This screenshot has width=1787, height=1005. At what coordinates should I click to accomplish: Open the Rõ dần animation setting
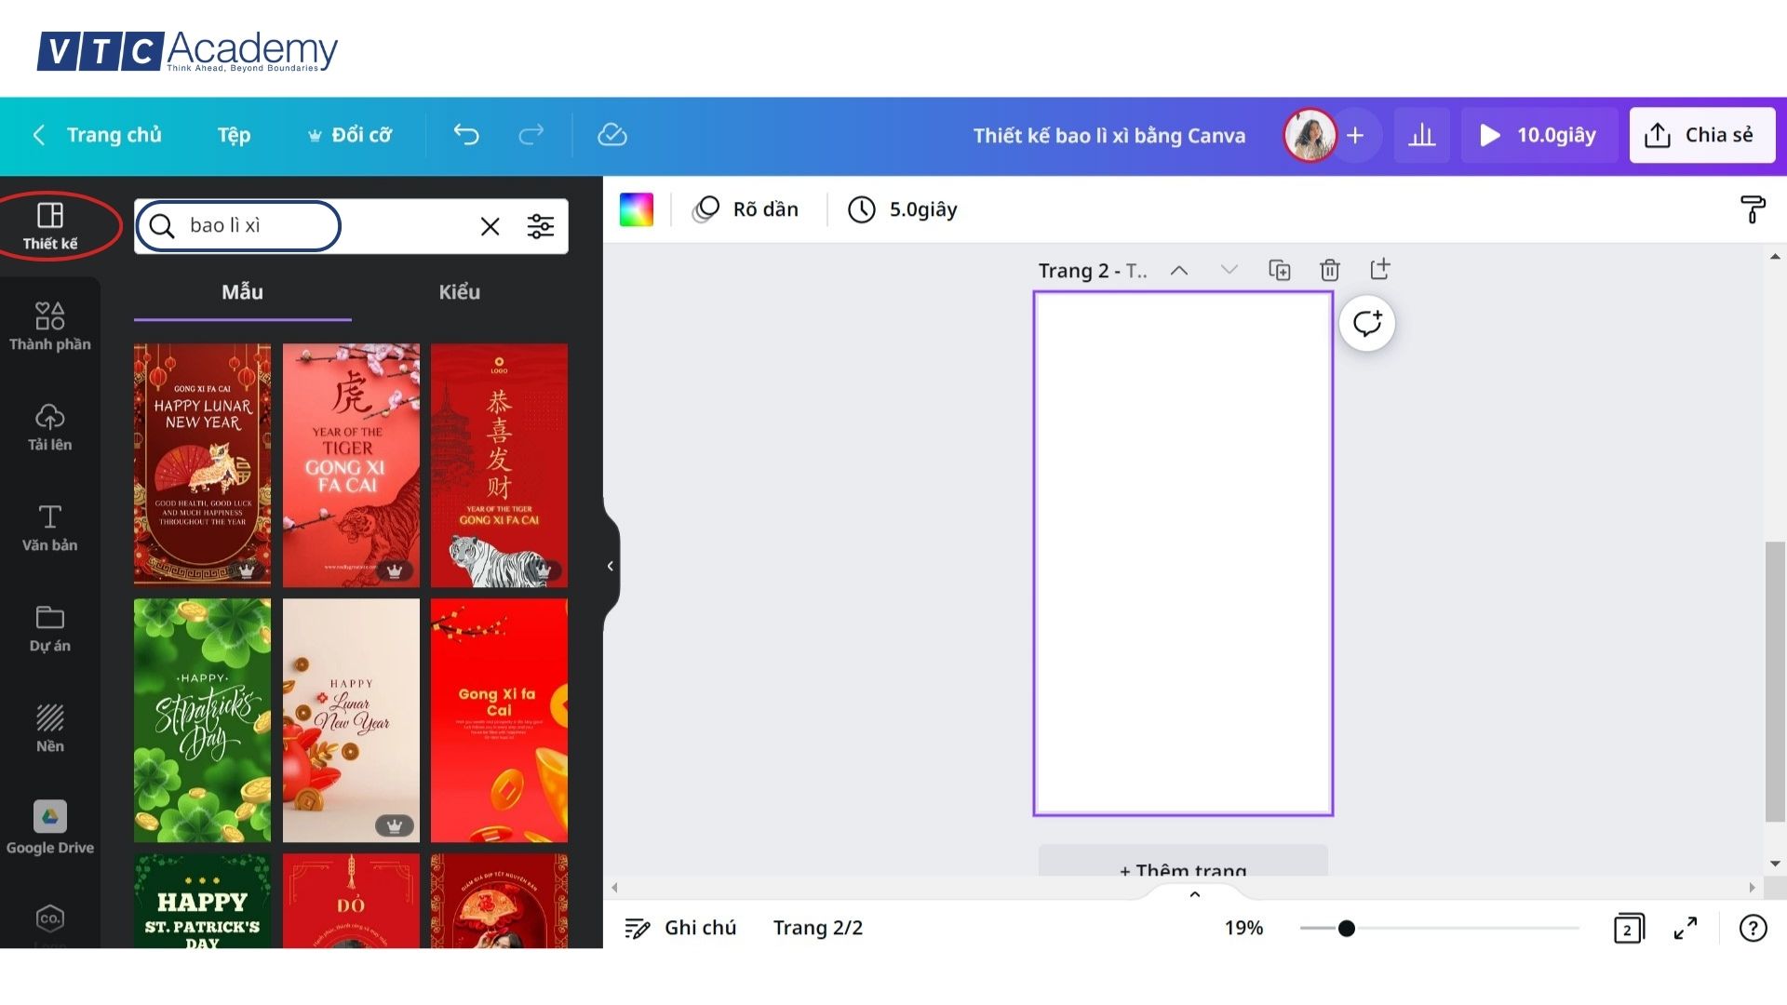pyautogui.click(x=745, y=208)
